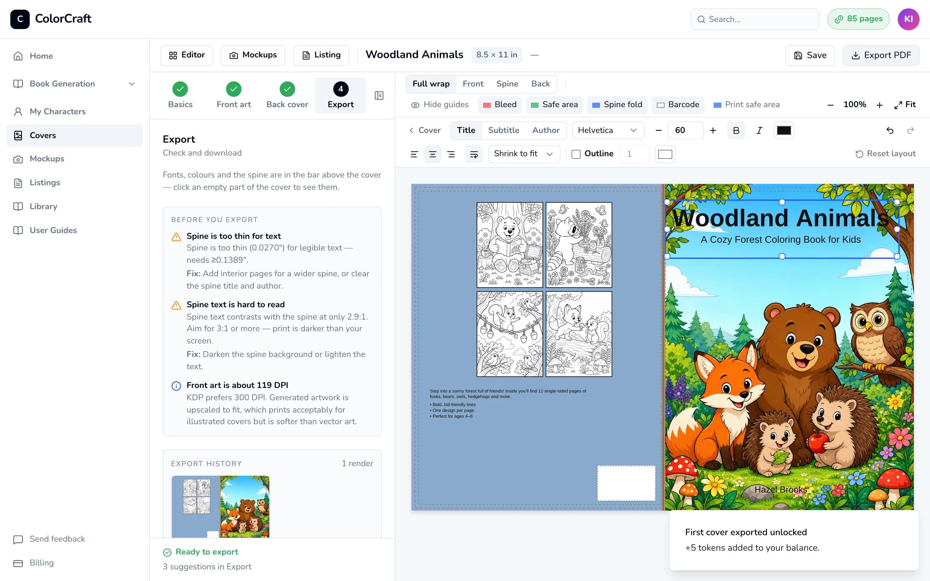
Task: Click the ColorCraft logo icon
Action: (x=20, y=19)
